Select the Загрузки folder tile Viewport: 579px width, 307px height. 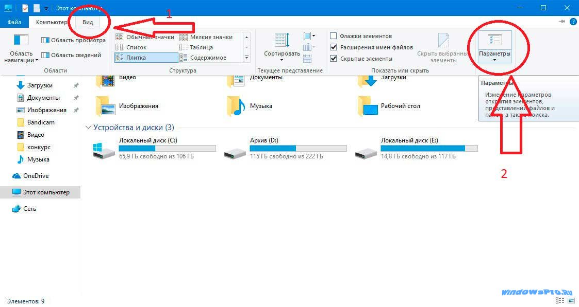coord(383,80)
